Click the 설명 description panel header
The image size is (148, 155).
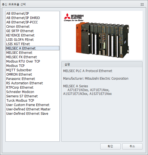coord(102,64)
